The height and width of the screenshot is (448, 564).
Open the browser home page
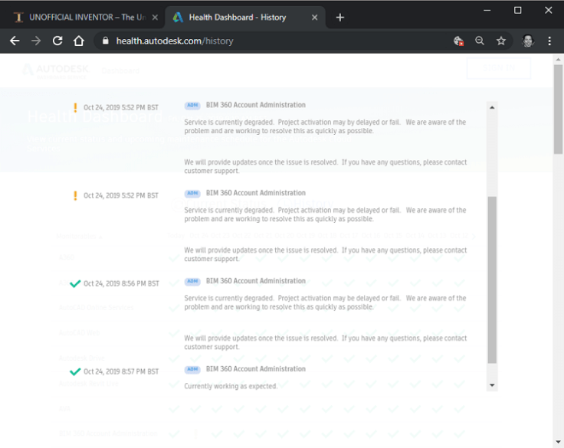point(79,41)
